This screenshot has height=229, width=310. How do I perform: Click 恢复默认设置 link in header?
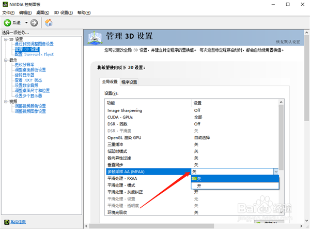point(288,42)
